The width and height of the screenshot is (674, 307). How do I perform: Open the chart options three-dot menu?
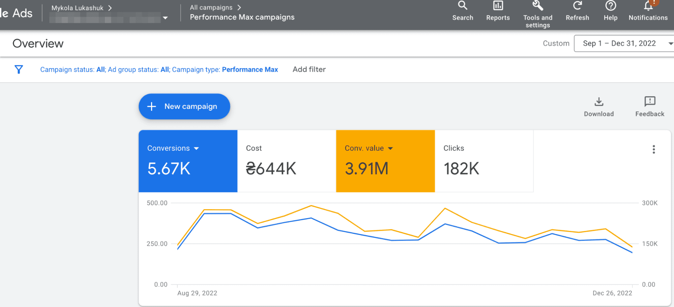(653, 149)
